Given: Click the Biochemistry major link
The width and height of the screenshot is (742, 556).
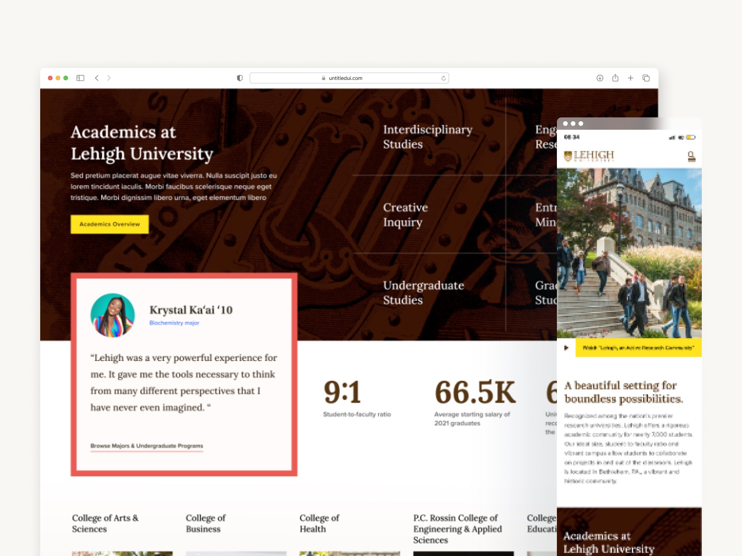Looking at the screenshot, I should (174, 323).
